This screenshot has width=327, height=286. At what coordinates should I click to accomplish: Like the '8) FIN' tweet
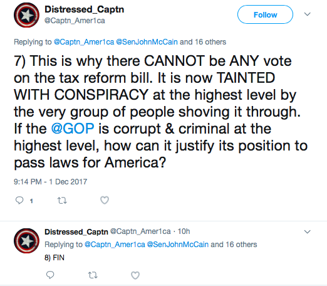point(135,275)
